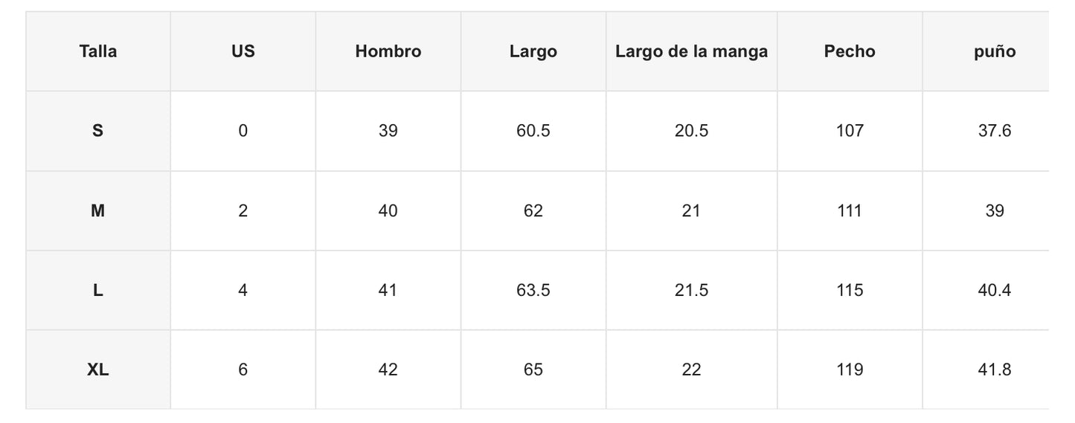Screen dimensions: 1075x423
Task: Click the US column header
Action: (243, 51)
